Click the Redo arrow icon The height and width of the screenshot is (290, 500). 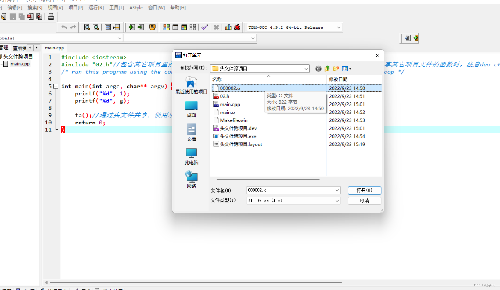click(73, 27)
